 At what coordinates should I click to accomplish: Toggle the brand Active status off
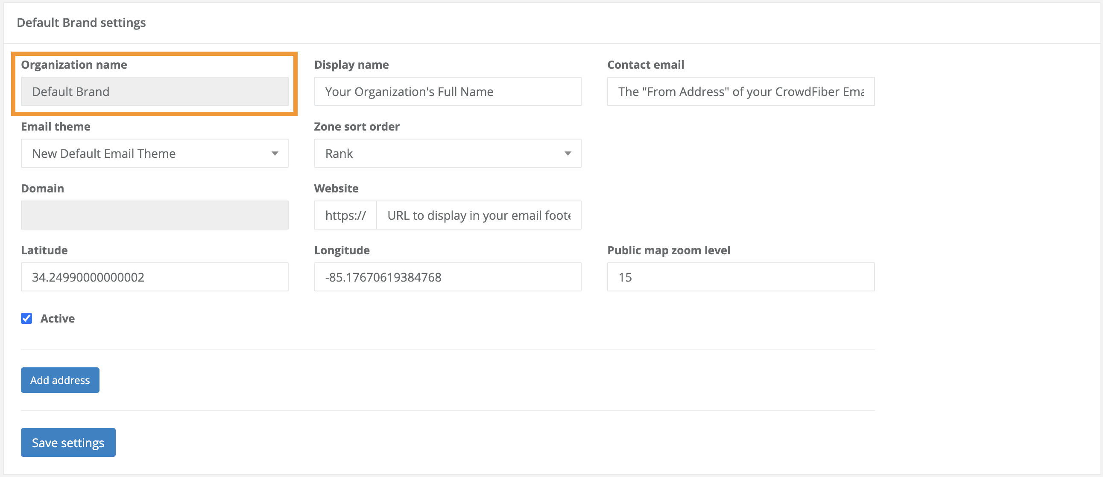coord(26,318)
